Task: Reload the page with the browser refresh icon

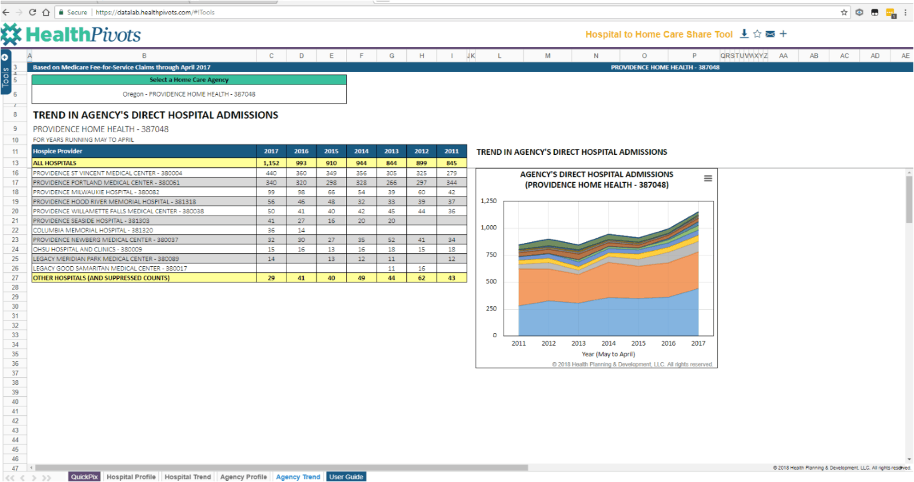Action: pyautogui.click(x=32, y=12)
